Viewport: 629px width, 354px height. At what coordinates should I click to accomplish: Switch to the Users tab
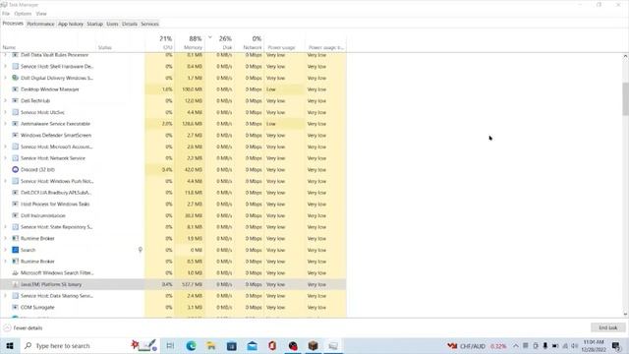pos(112,24)
